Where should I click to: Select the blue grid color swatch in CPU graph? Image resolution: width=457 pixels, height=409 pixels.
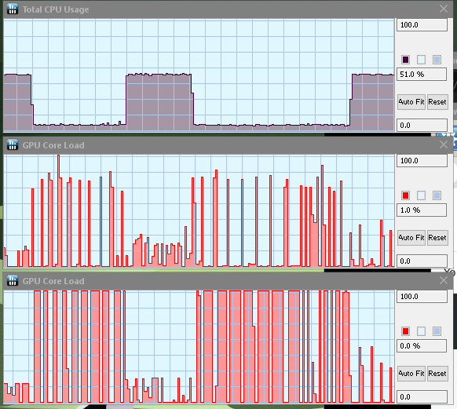click(437, 60)
